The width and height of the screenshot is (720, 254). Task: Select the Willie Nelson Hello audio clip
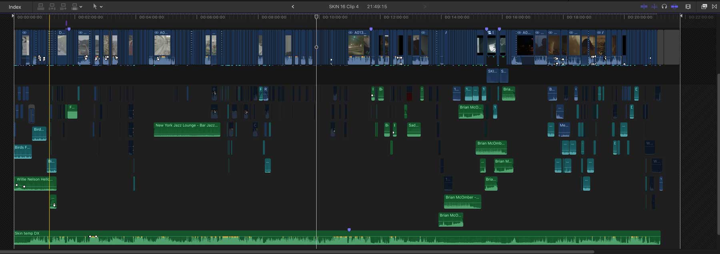click(35, 183)
